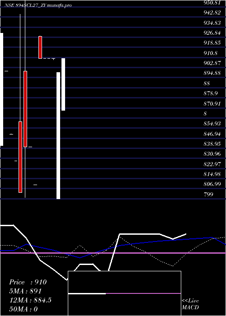Click the magenta horizontal baseline in indicator panel

(x=113, y=253)
